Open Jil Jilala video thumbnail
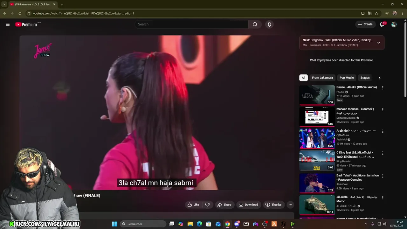 [x=317, y=205]
